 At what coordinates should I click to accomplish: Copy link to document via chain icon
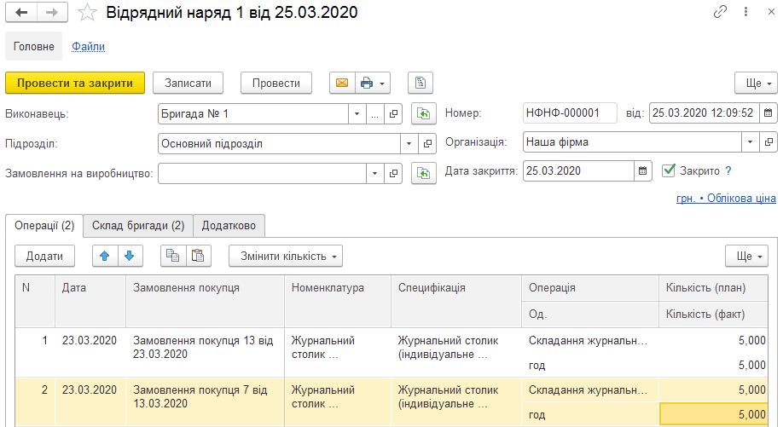pos(720,11)
